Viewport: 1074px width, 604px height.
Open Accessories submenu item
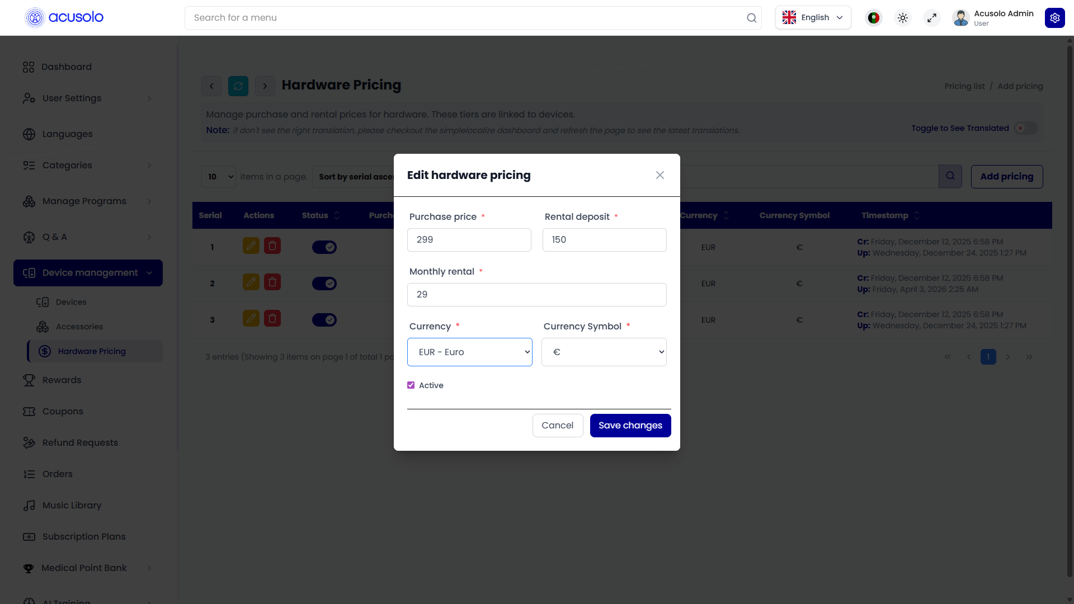[79, 327]
